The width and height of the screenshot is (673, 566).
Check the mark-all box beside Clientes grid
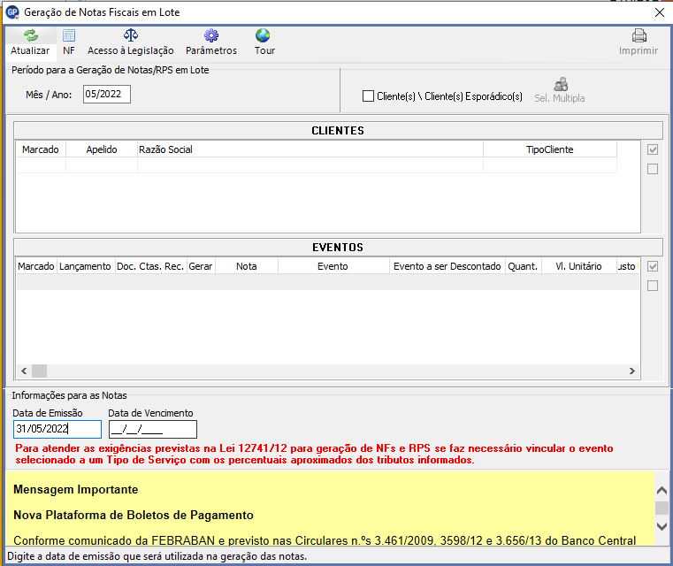(x=653, y=149)
